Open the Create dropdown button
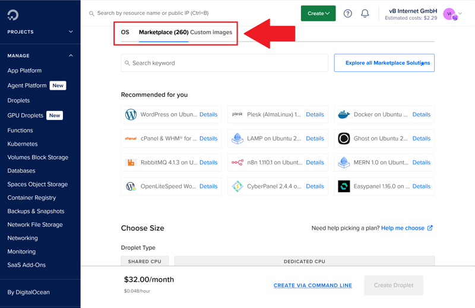This screenshot has width=475, height=308. tap(318, 13)
